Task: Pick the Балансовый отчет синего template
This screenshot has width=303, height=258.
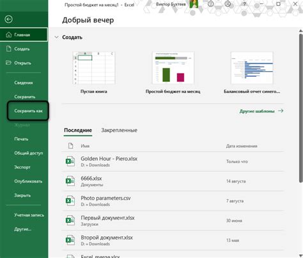Action: (252, 68)
